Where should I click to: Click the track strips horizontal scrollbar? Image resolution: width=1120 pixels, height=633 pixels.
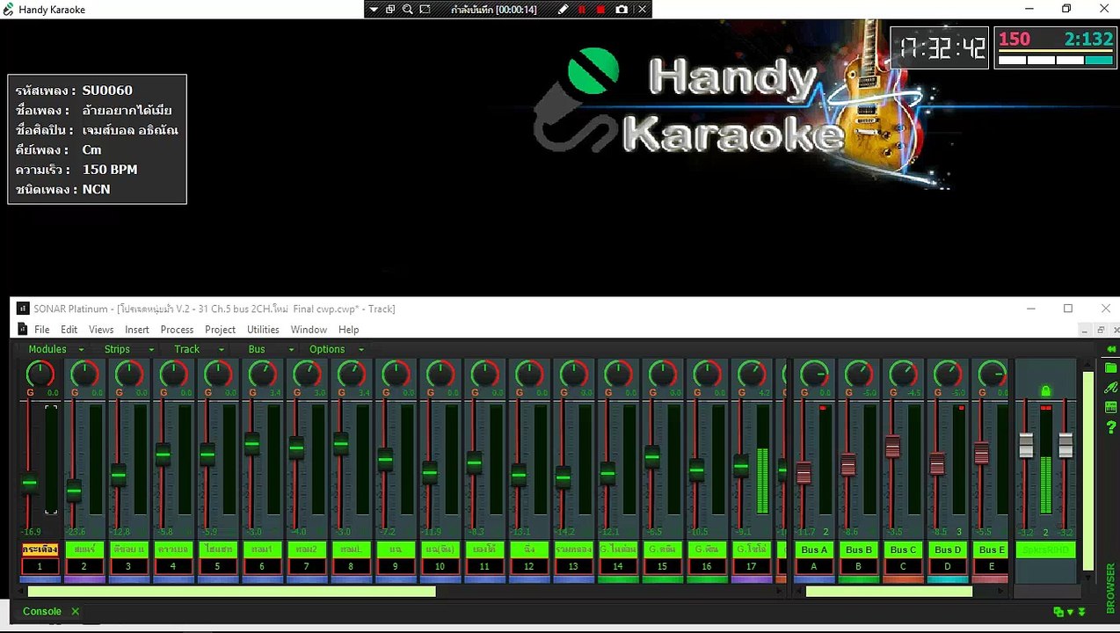pyautogui.click(x=232, y=592)
